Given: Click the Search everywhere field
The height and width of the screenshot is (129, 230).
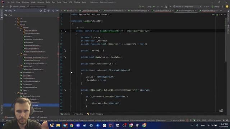Looking at the screenshot, I should tap(36, 6).
